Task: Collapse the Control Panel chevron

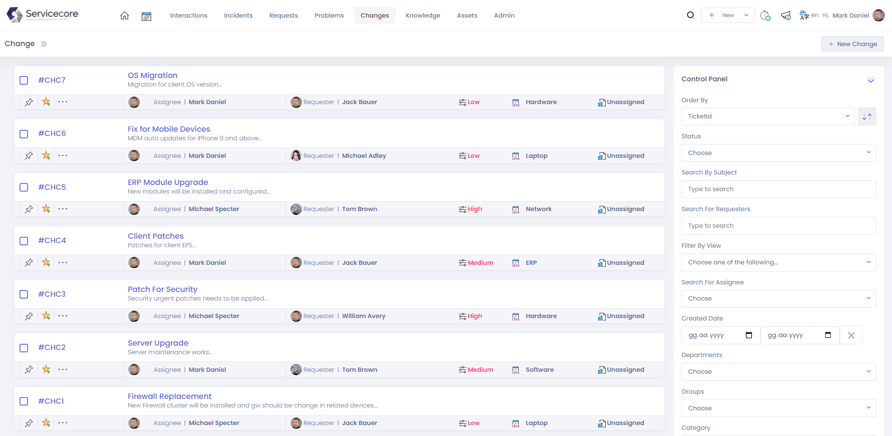Action: point(871,79)
